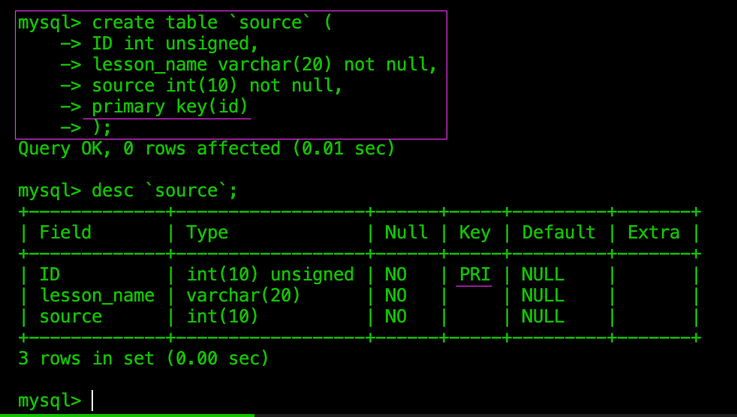Click the underlined 'primary key(id)' line

click(170, 106)
